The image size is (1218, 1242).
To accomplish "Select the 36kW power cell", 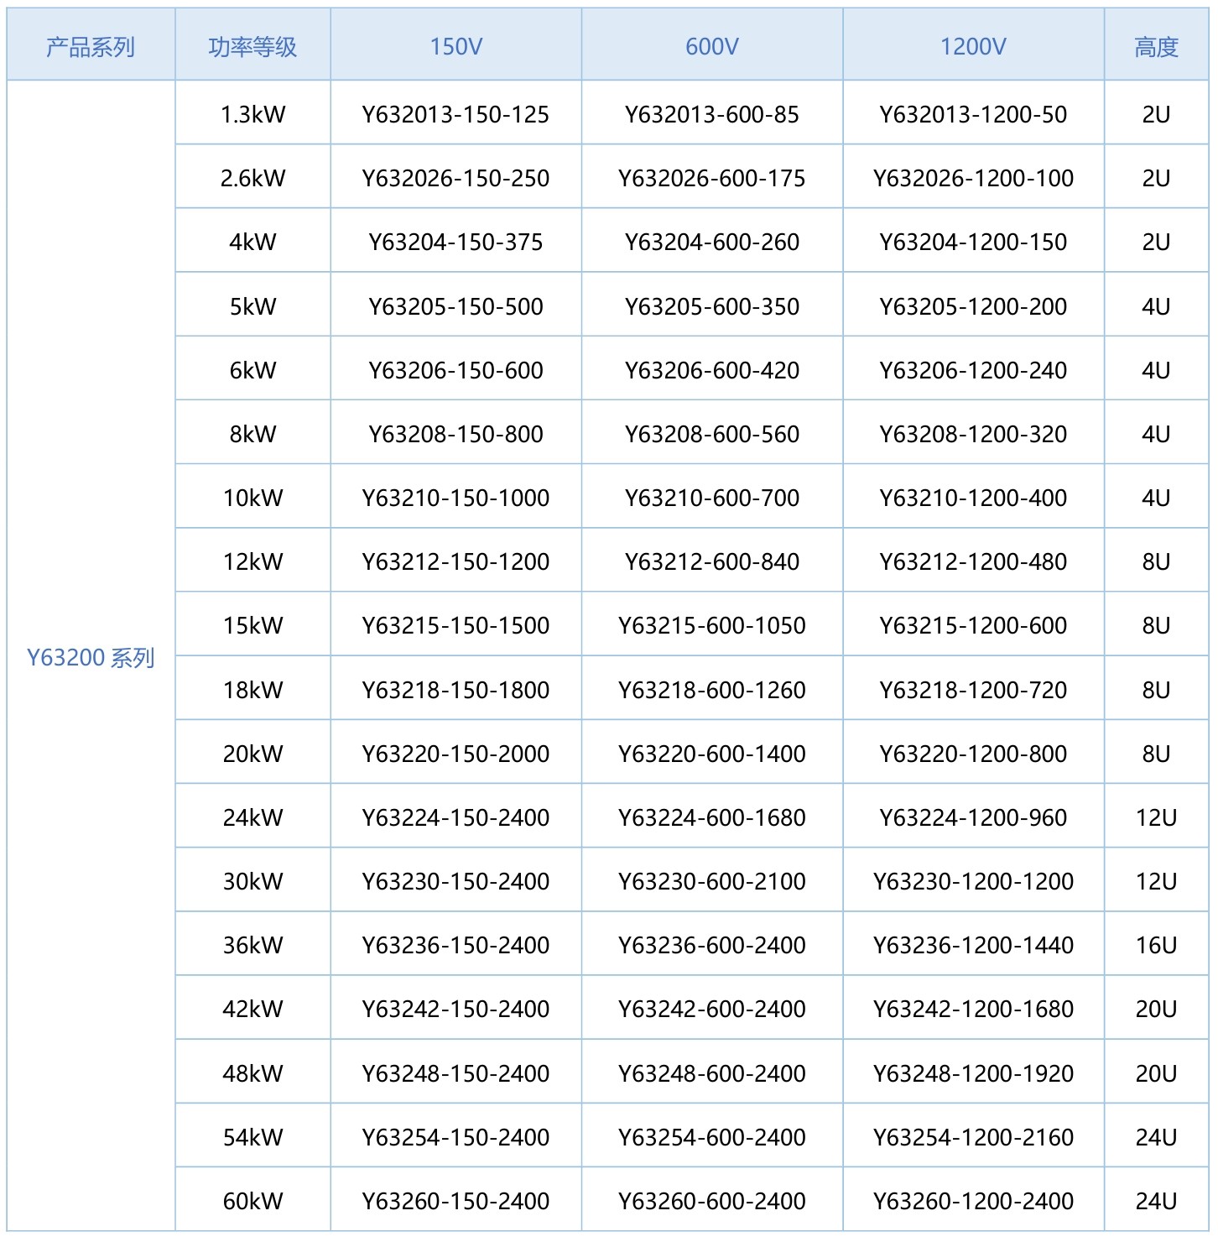I will click(252, 945).
